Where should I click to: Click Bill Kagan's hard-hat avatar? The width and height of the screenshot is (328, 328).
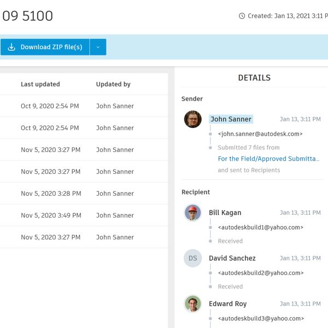193,213
